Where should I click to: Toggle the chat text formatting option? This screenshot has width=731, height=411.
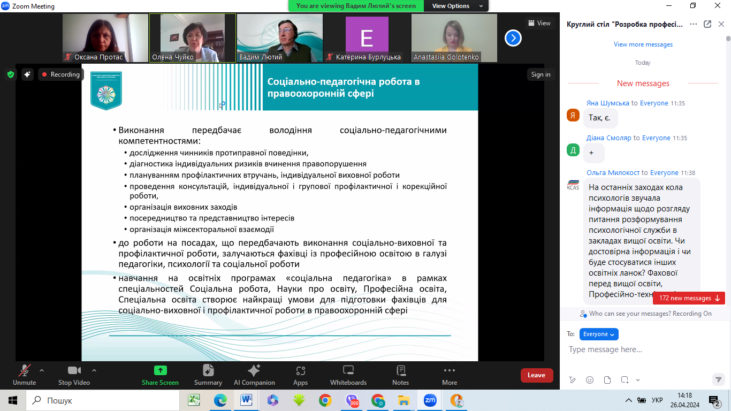[x=572, y=380]
